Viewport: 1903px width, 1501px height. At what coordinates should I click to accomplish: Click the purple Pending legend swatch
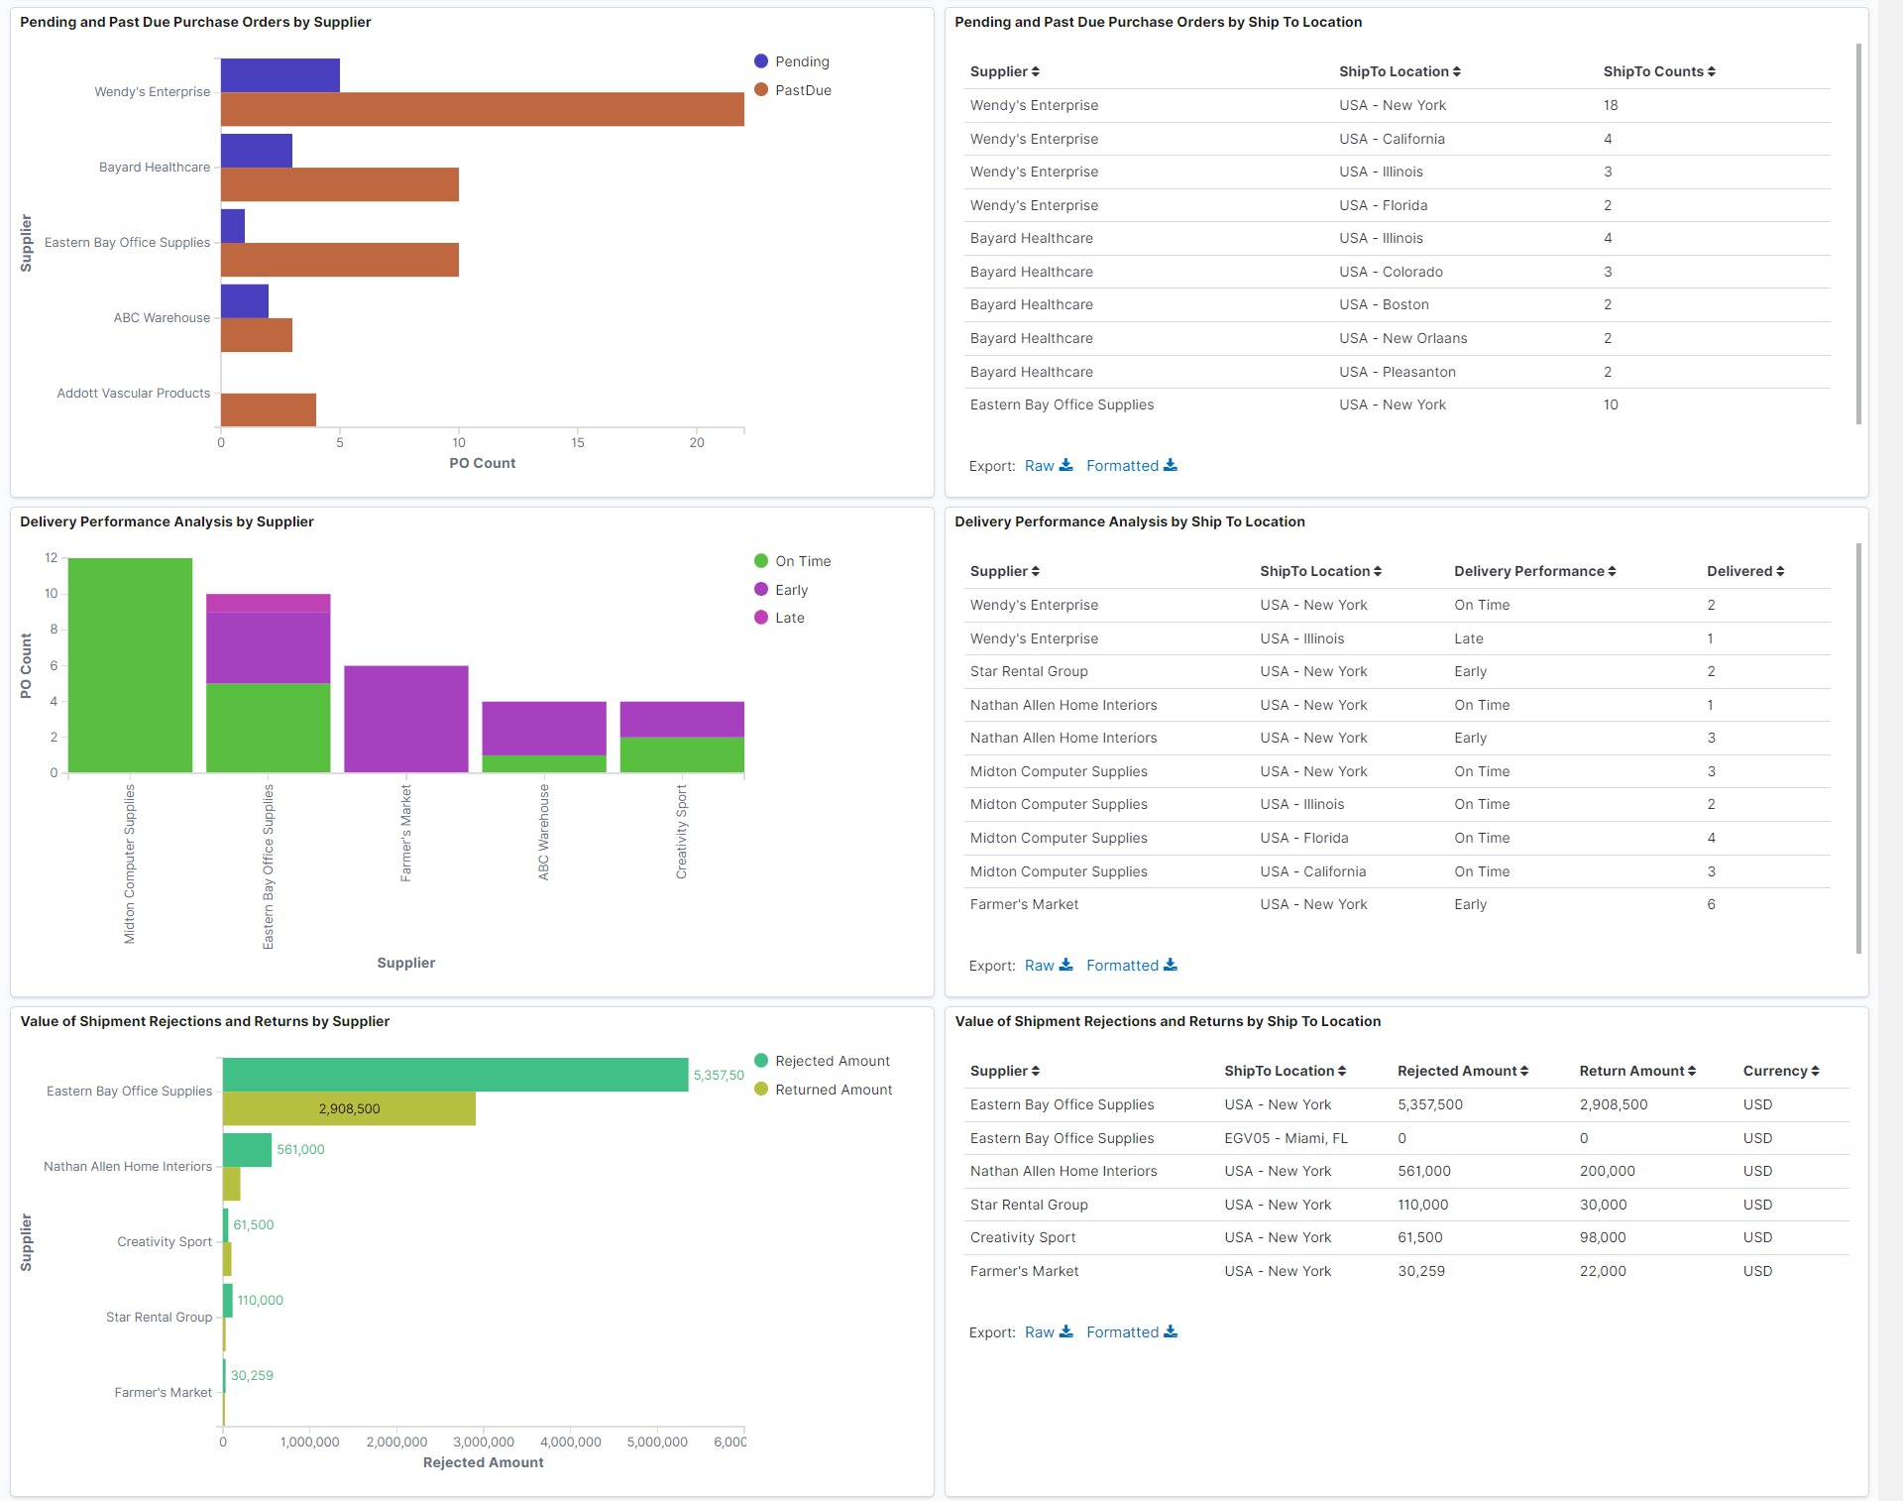(x=759, y=60)
